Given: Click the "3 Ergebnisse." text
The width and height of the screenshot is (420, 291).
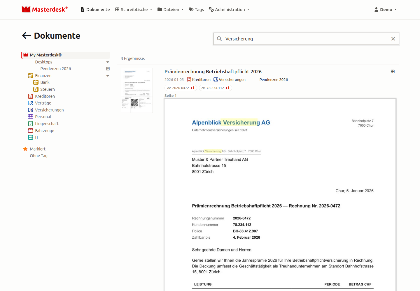Looking at the screenshot, I should point(133,58).
